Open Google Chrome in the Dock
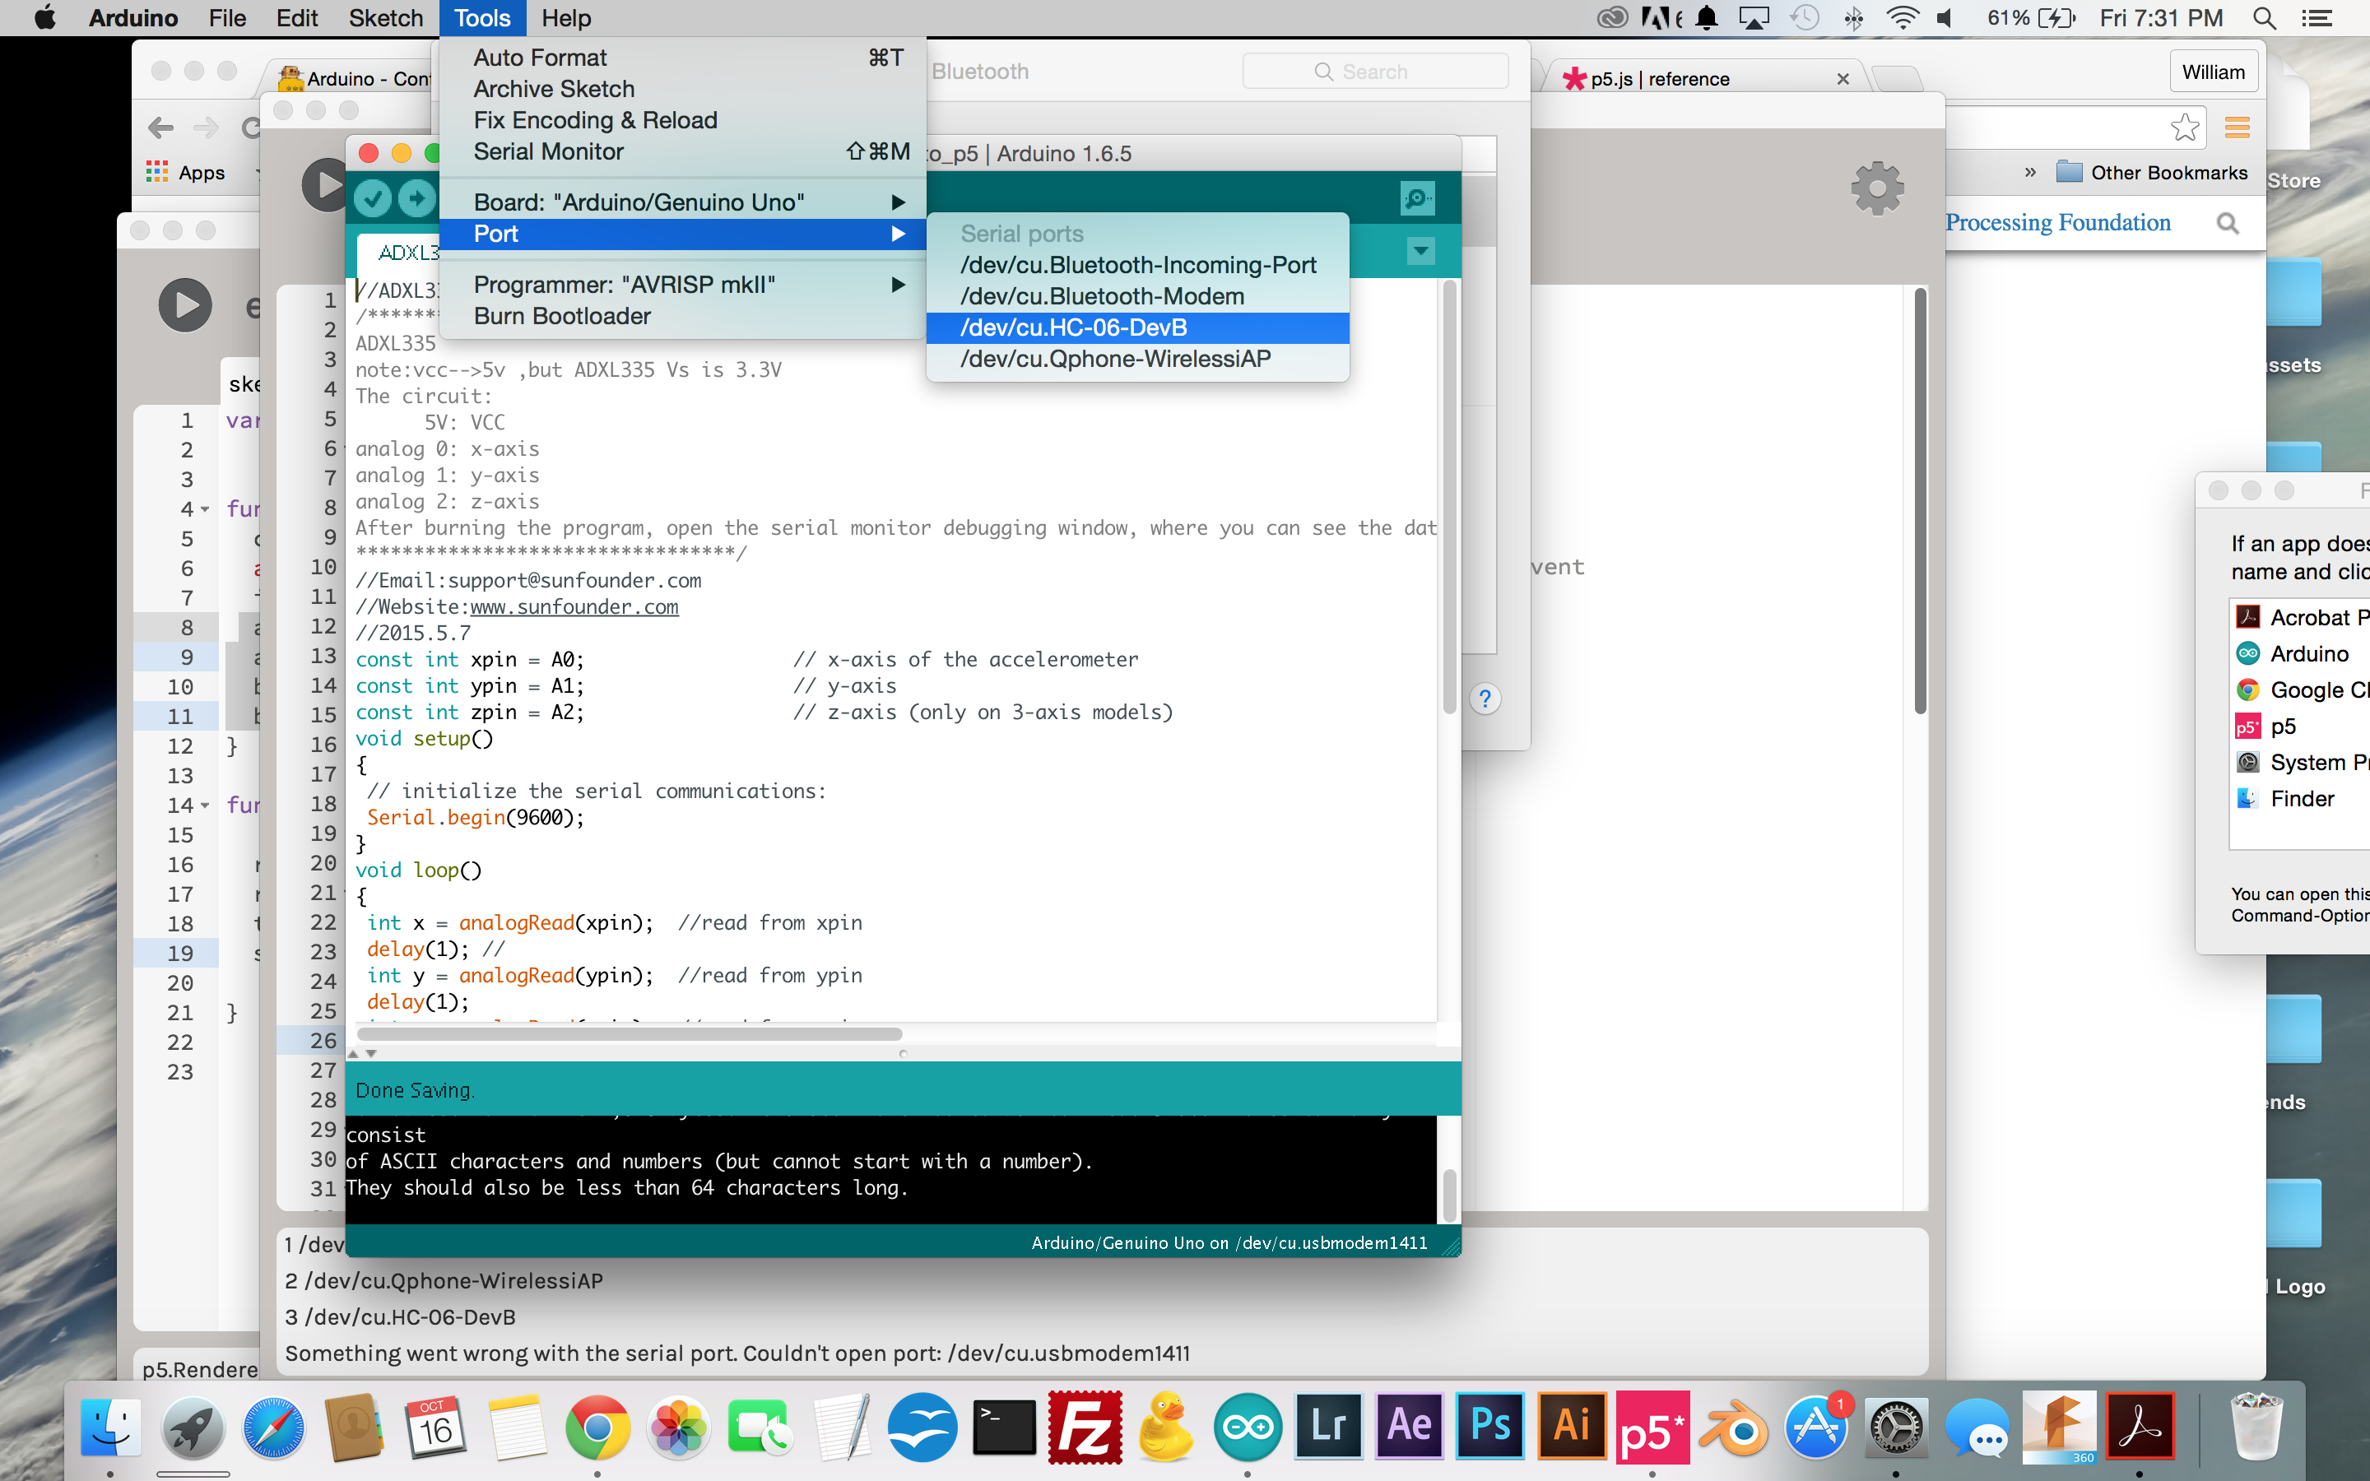 (597, 1426)
